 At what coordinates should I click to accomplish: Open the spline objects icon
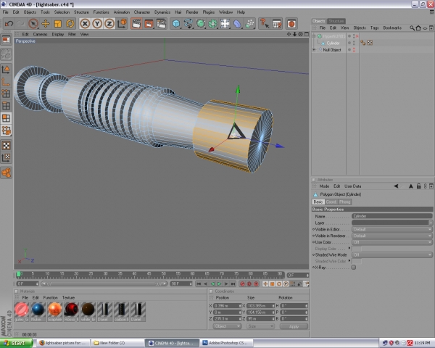tap(188, 24)
